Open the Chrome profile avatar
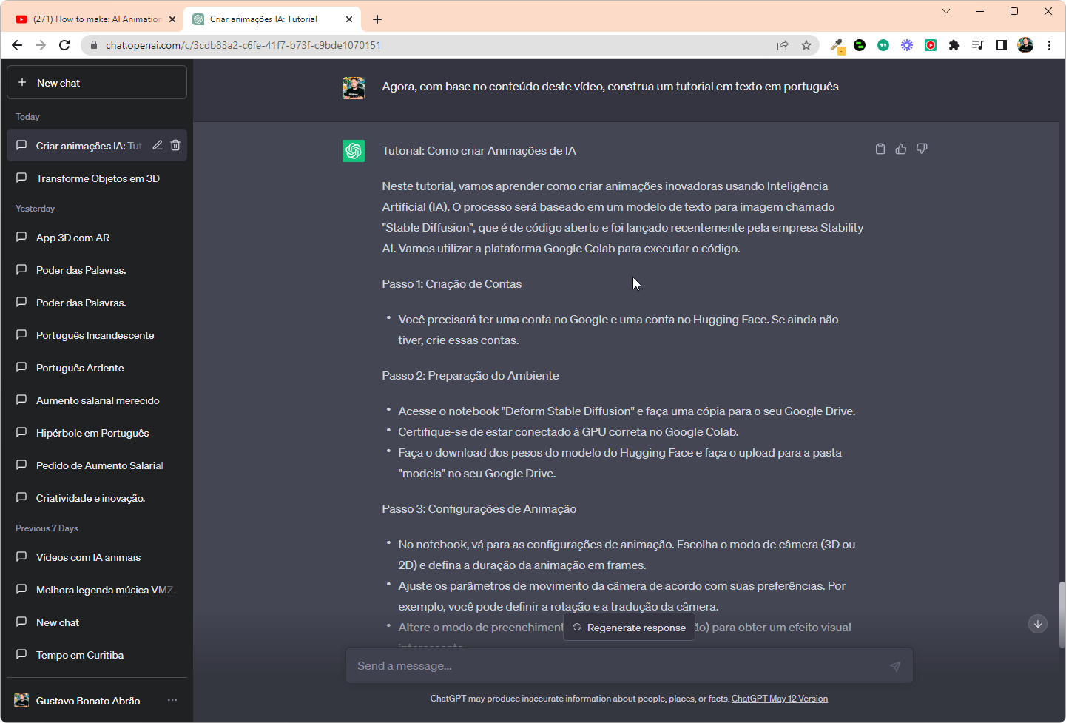Image resolution: width=1066 pixels, height=723 pixels. coord(1025,45)
